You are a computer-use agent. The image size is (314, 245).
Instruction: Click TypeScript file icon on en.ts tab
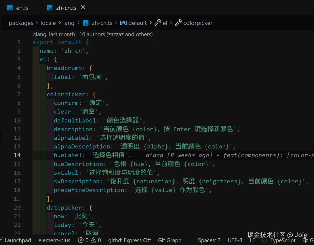point(10,8)
